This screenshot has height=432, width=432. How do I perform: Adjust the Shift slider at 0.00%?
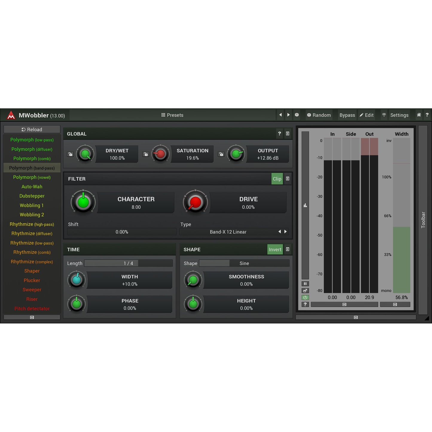[121, 231]
